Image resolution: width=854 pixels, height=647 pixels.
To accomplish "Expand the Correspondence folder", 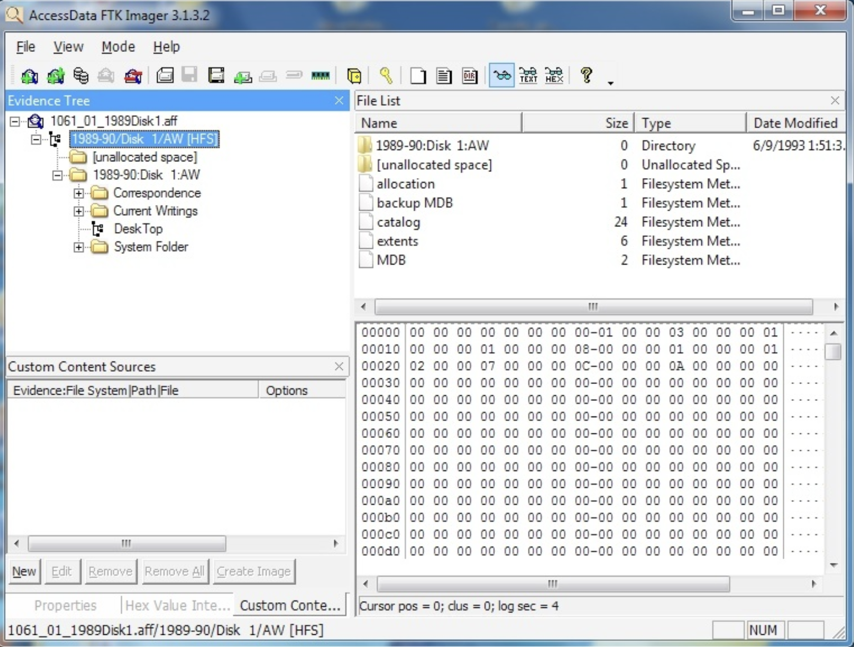I will (78, 193).
